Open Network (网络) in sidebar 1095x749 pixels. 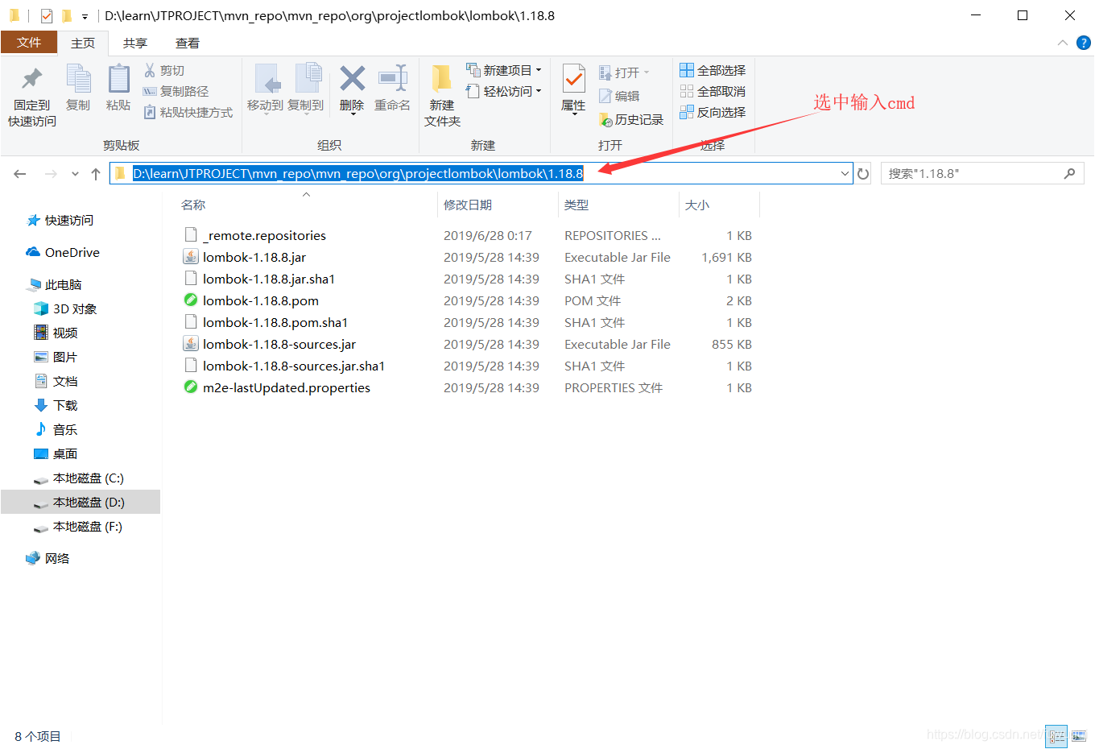click(48, 559)
